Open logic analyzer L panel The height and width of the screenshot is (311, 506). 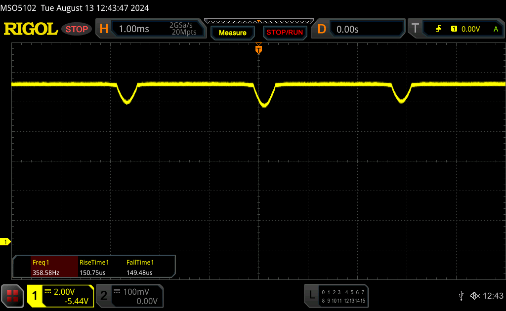312,295
